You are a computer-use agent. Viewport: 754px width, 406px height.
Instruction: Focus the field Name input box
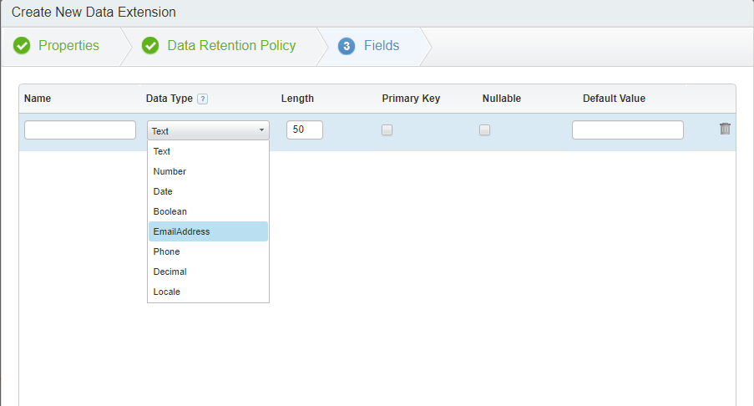tap(80, 129)
